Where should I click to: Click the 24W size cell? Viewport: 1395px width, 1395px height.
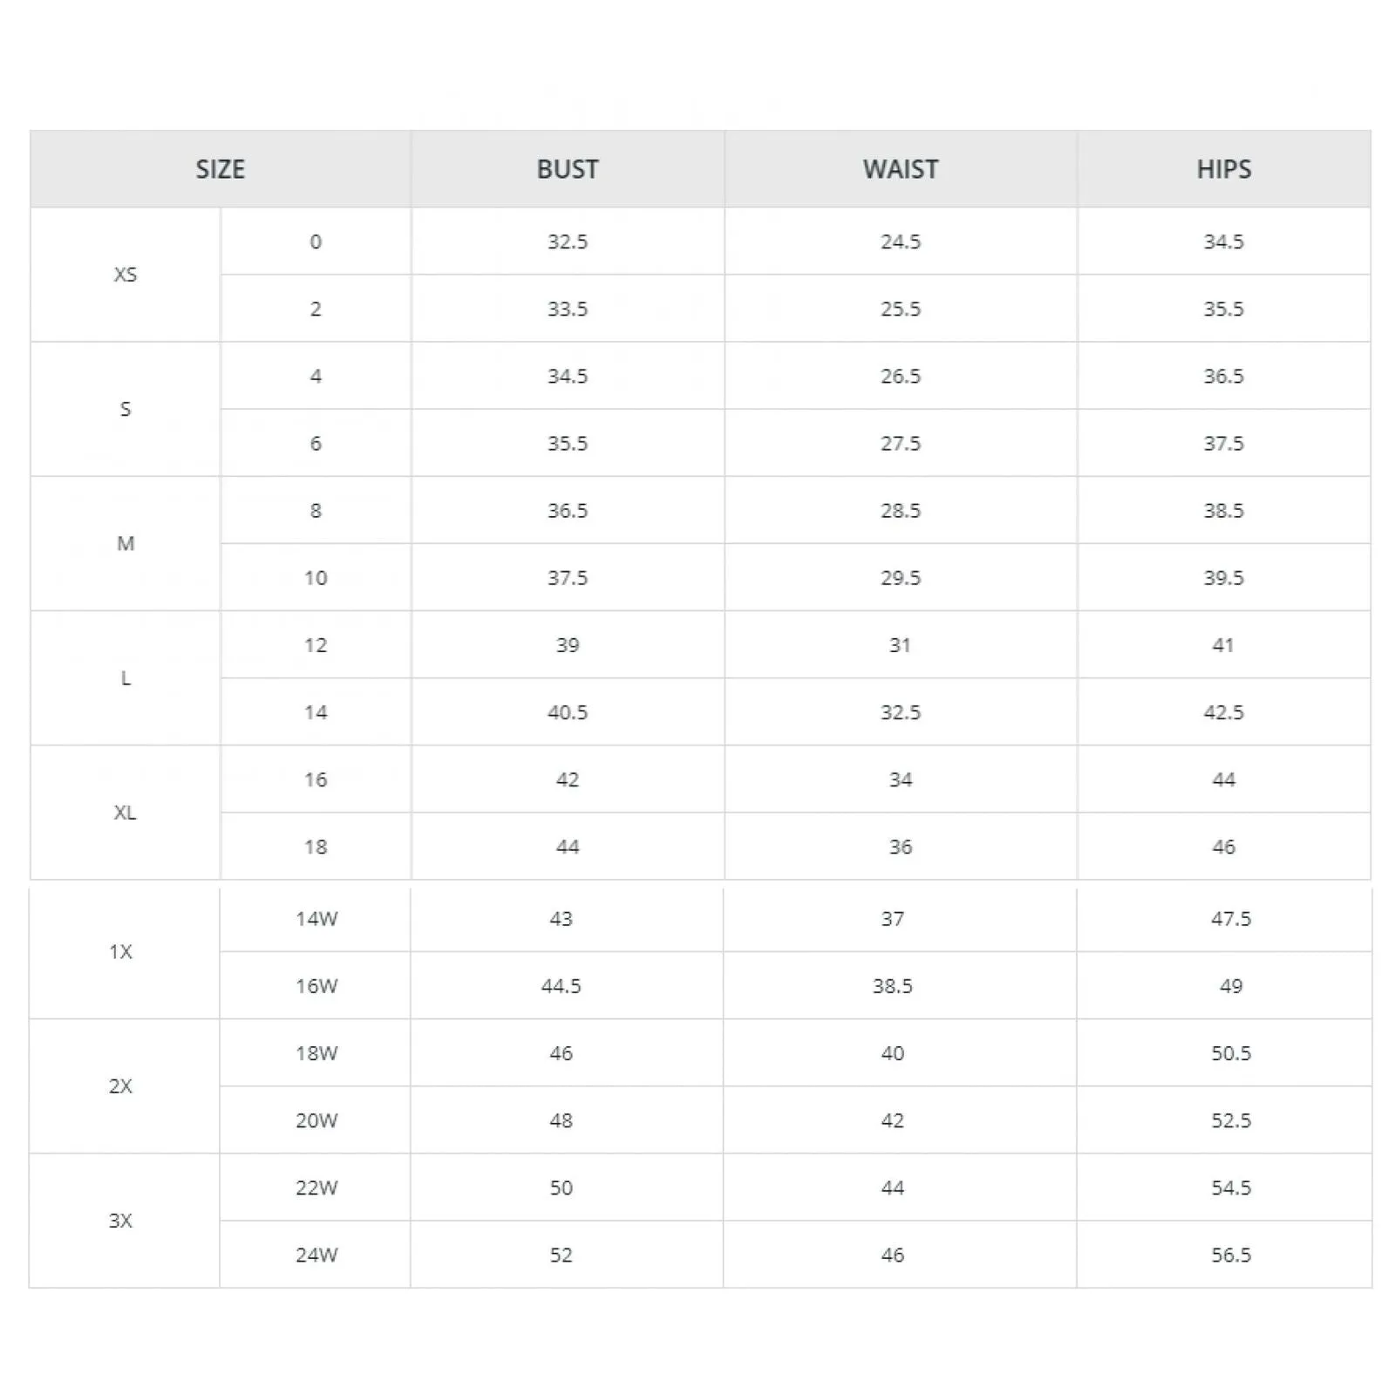tap(316, 1255)
